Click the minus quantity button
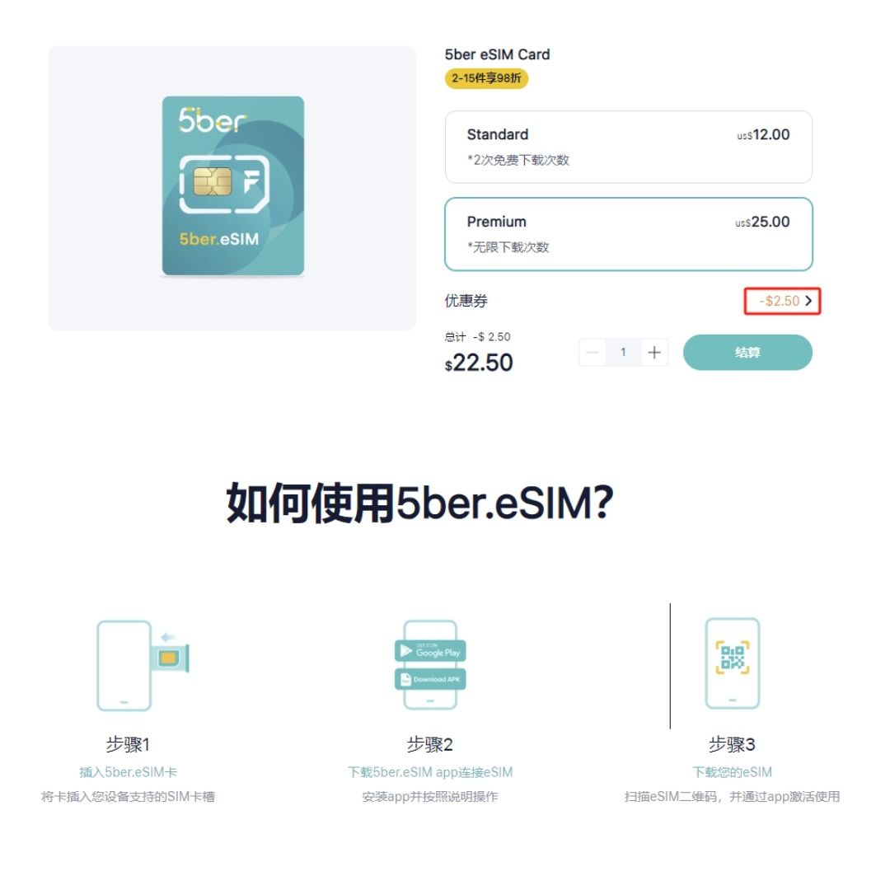 click(x=592, y=353)
